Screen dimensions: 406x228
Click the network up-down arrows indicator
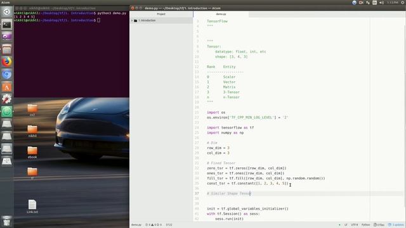tap(368, 3)
